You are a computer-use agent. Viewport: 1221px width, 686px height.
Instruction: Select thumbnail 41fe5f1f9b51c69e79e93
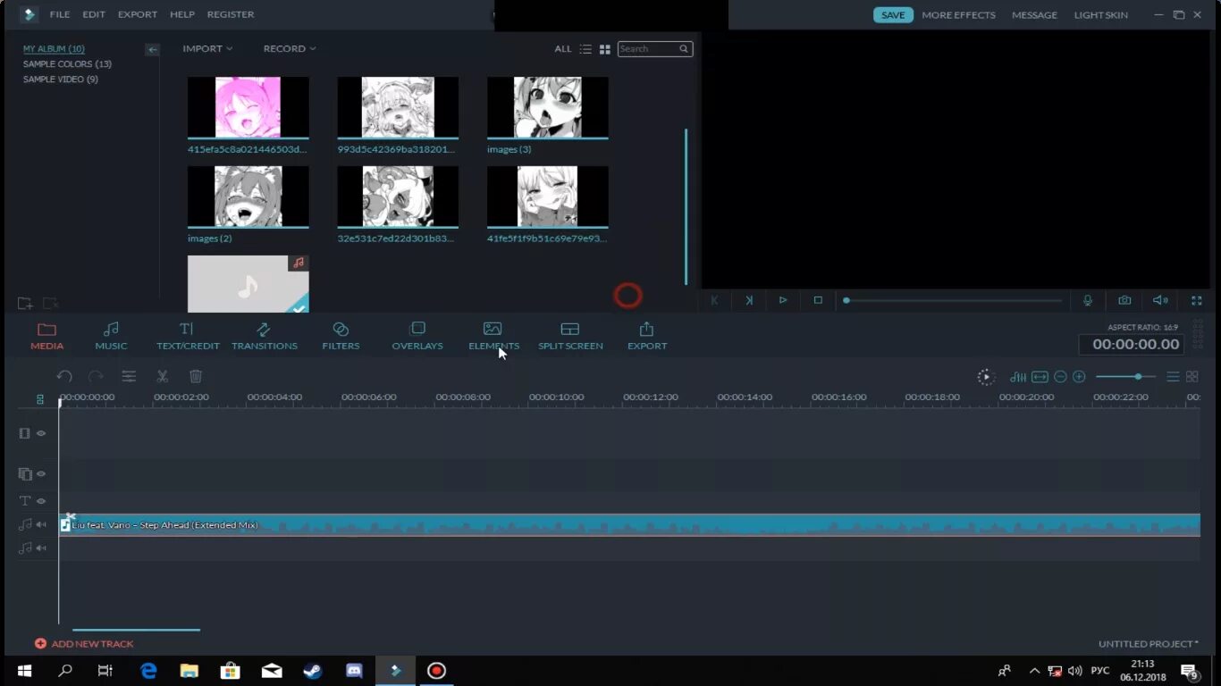click(x=547, y=197)
